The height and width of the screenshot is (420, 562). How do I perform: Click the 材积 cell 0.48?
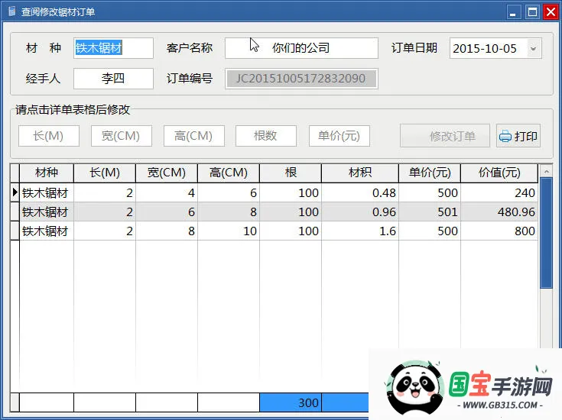coord(360,192)
